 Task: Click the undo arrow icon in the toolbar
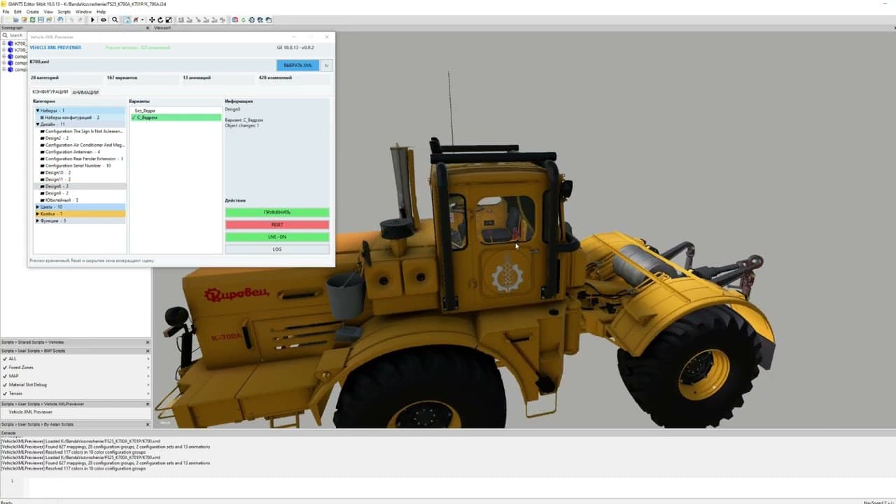coord(60,20)
